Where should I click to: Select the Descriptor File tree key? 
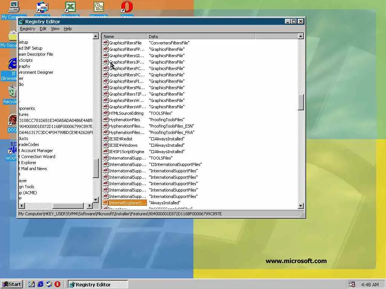(36, 54)
